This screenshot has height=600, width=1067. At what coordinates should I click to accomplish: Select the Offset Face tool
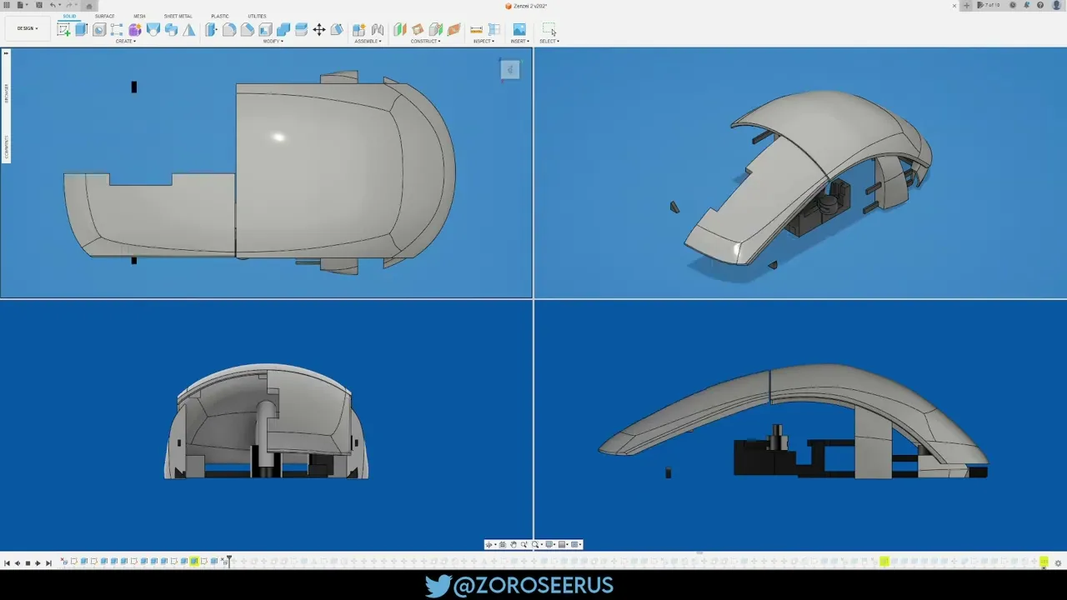click(301, 30)
